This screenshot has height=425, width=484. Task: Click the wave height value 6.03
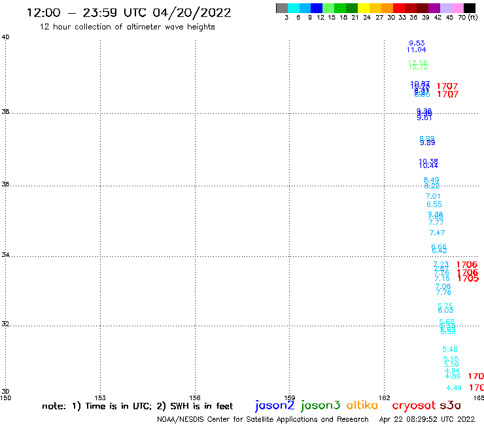445,310
